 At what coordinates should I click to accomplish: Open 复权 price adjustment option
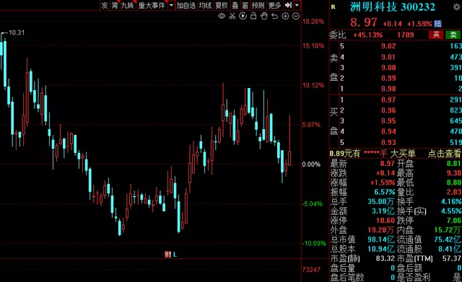[x=222, y=5]
